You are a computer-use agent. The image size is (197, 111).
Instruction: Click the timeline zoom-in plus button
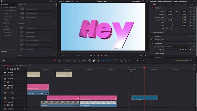coord(143,60)
